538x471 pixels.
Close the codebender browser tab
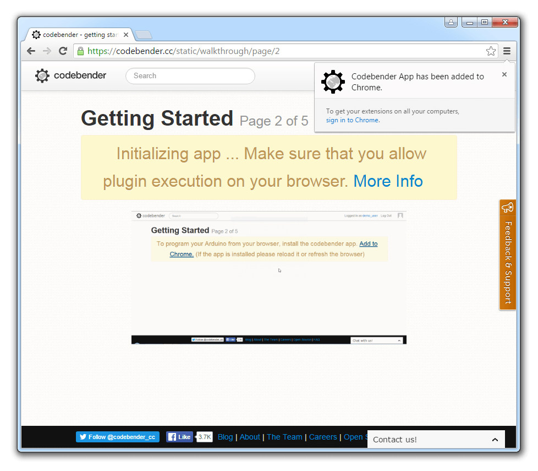(126, 35)
